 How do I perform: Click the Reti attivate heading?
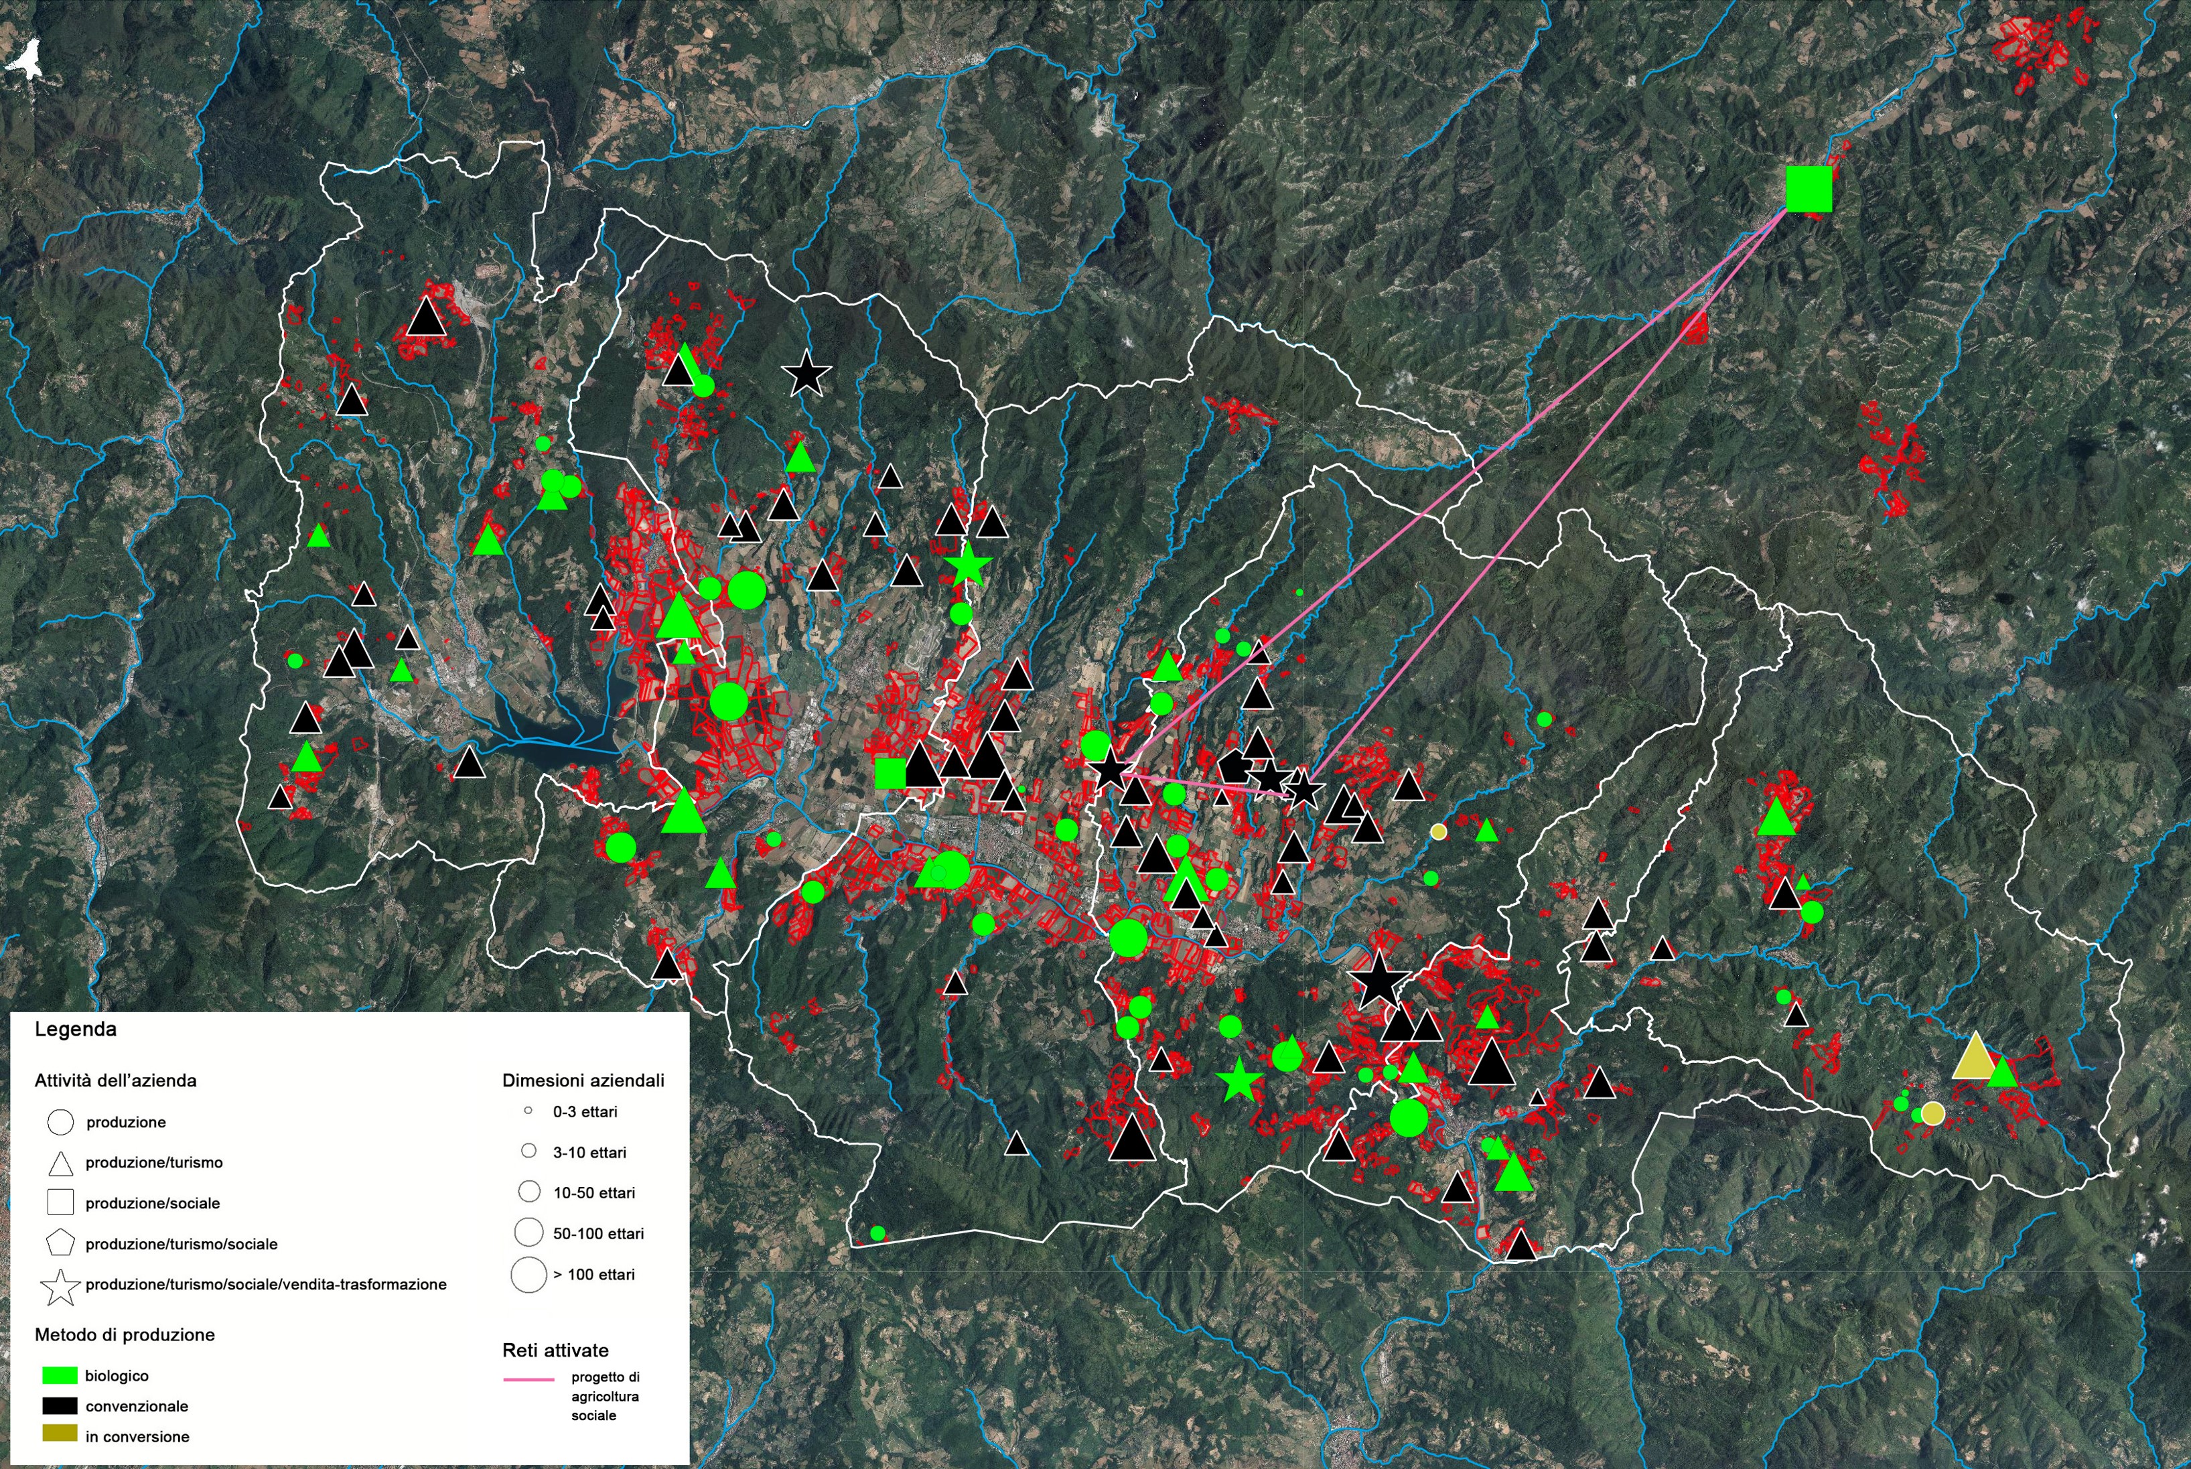tap(555, 1350)
